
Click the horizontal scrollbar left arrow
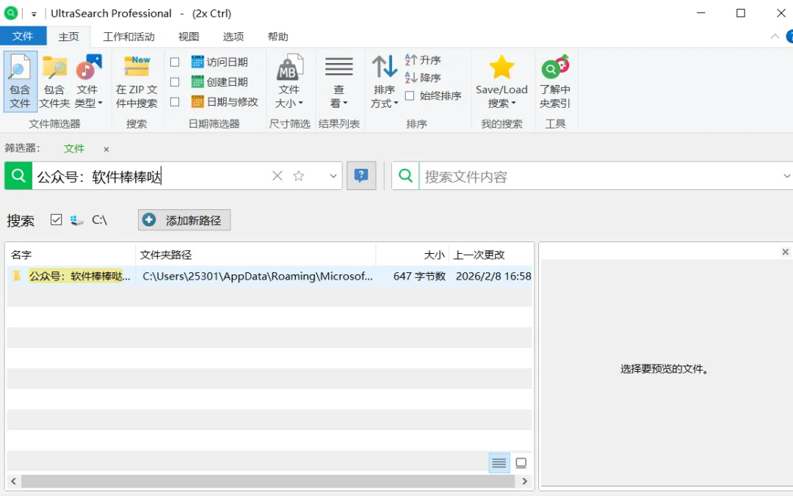click(x=14, y=481)
